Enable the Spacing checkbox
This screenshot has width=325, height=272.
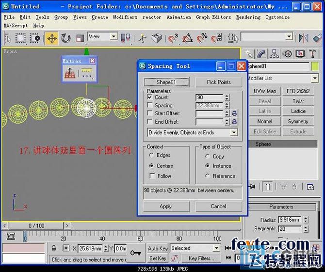pyautogui.click(x=150, y=105)
